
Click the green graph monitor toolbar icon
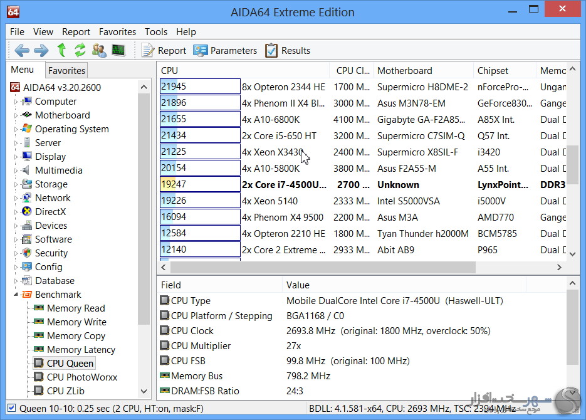tap(118, 50)
